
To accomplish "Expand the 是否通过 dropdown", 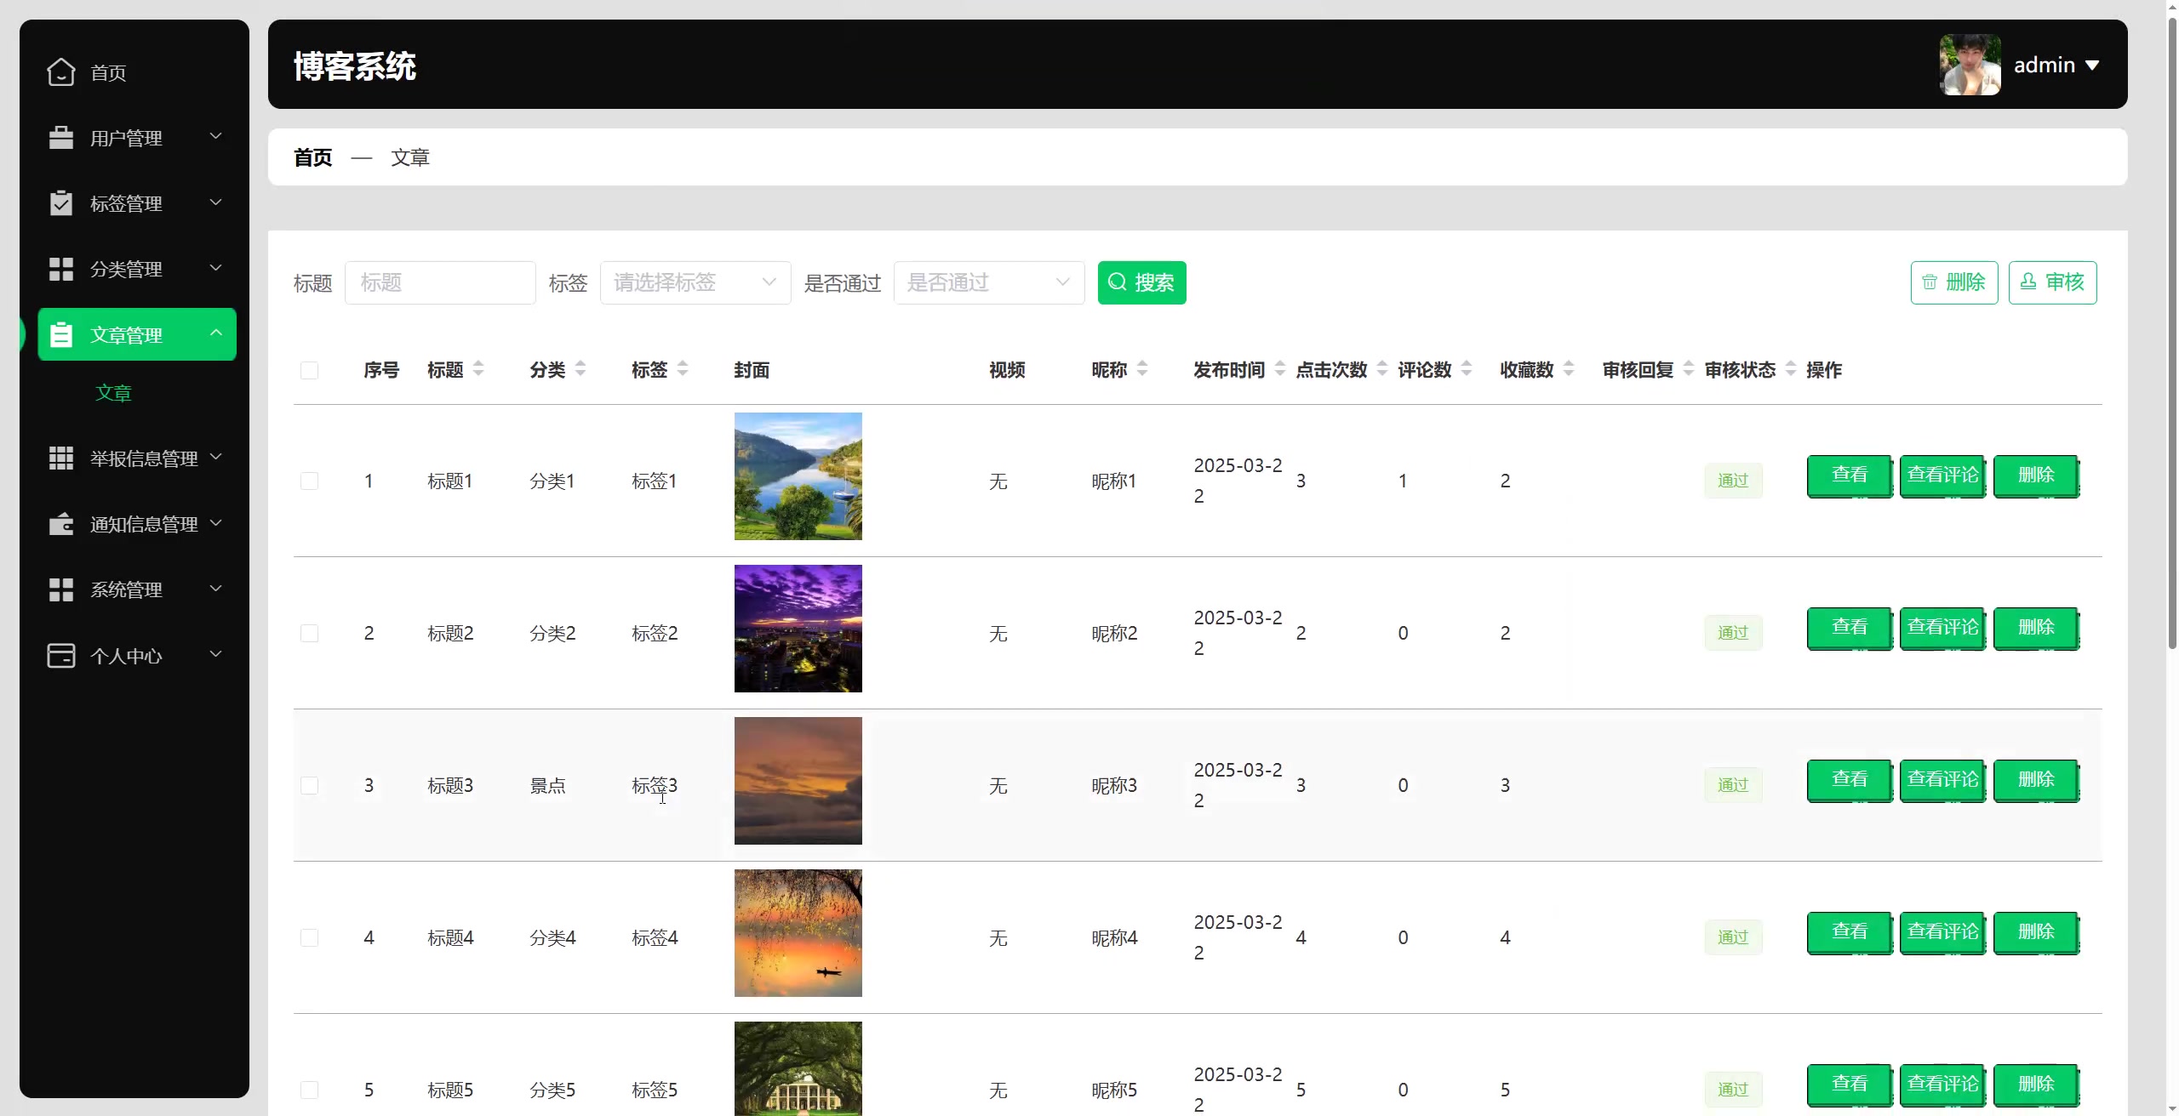I will tap(988, 282).
